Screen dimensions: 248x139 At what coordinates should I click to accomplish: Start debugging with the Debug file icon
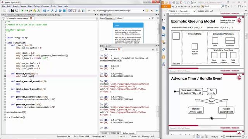click(x=44, y=10)
